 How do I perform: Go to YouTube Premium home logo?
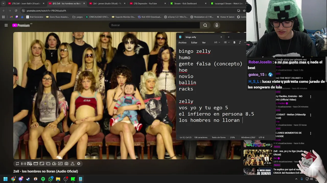[21, 25]
